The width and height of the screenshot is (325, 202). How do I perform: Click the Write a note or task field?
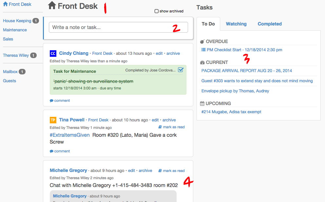pos(118,27)
